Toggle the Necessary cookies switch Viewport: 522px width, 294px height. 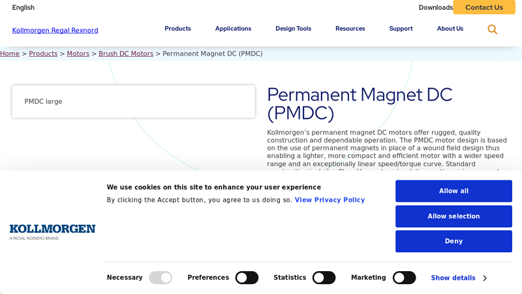pyautogui.click(x=160, y=278)
